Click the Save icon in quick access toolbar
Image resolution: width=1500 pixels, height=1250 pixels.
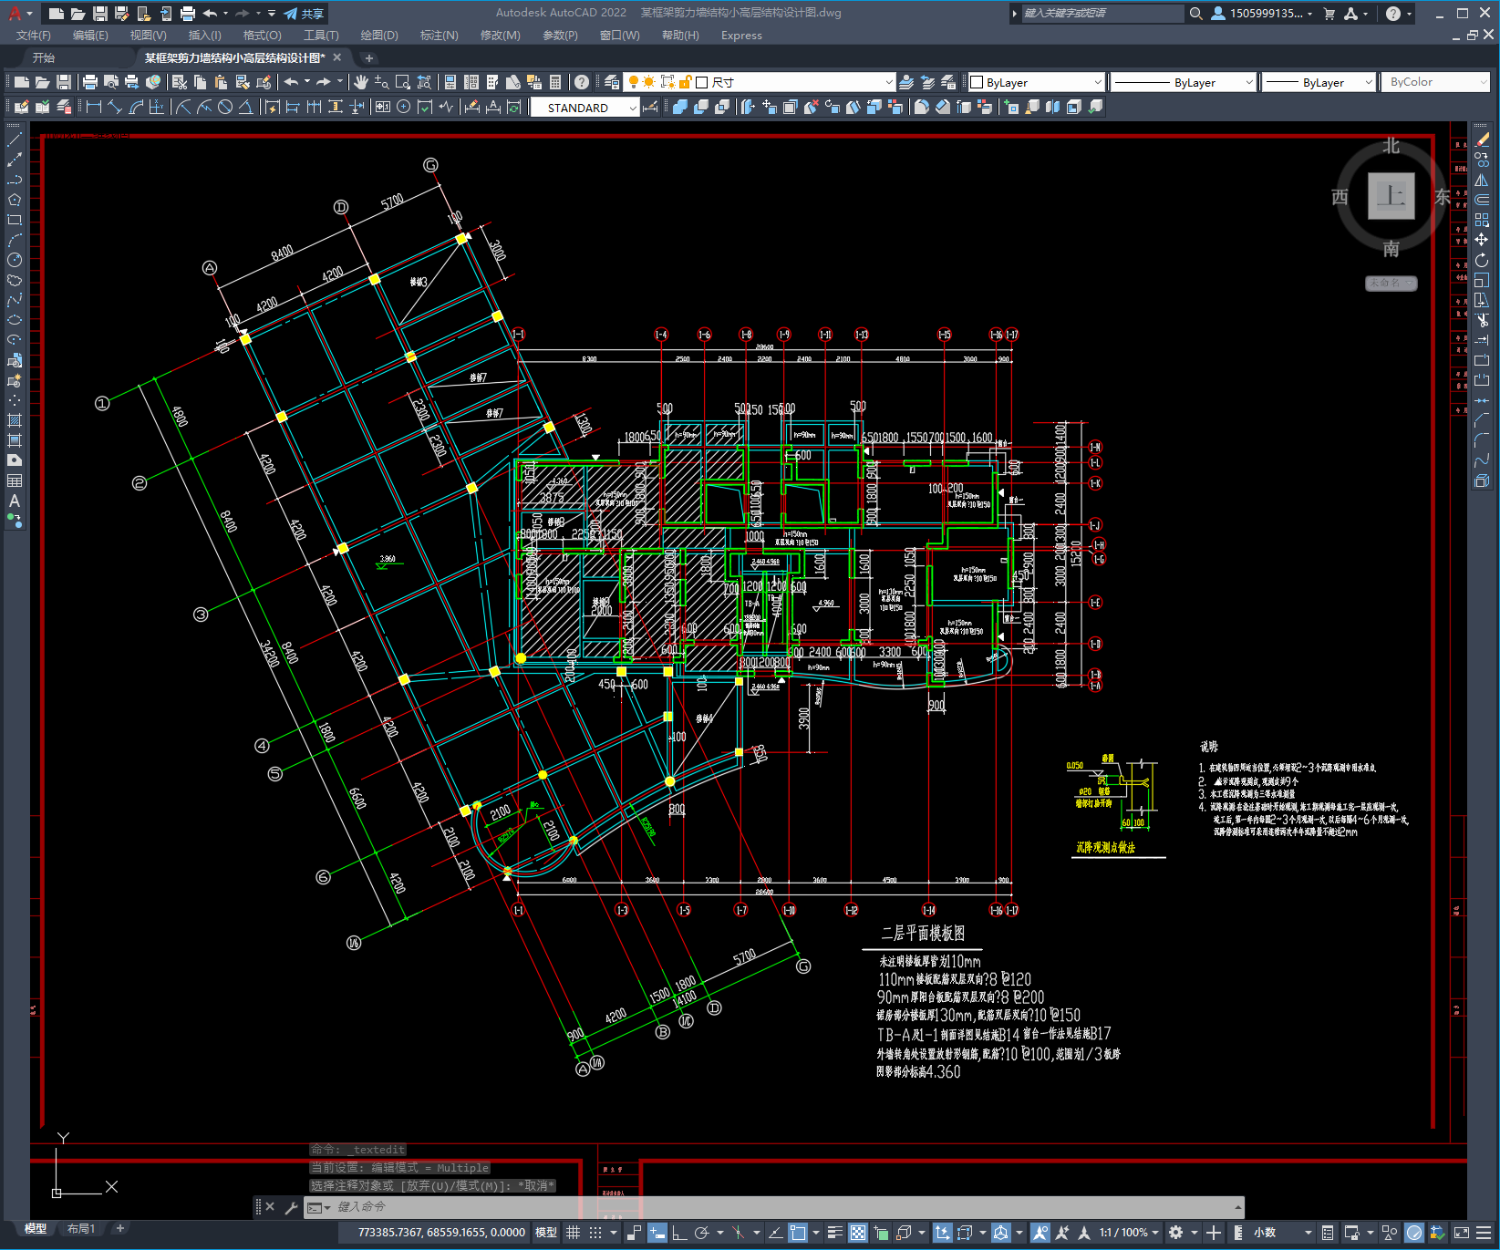pos(100,14)
